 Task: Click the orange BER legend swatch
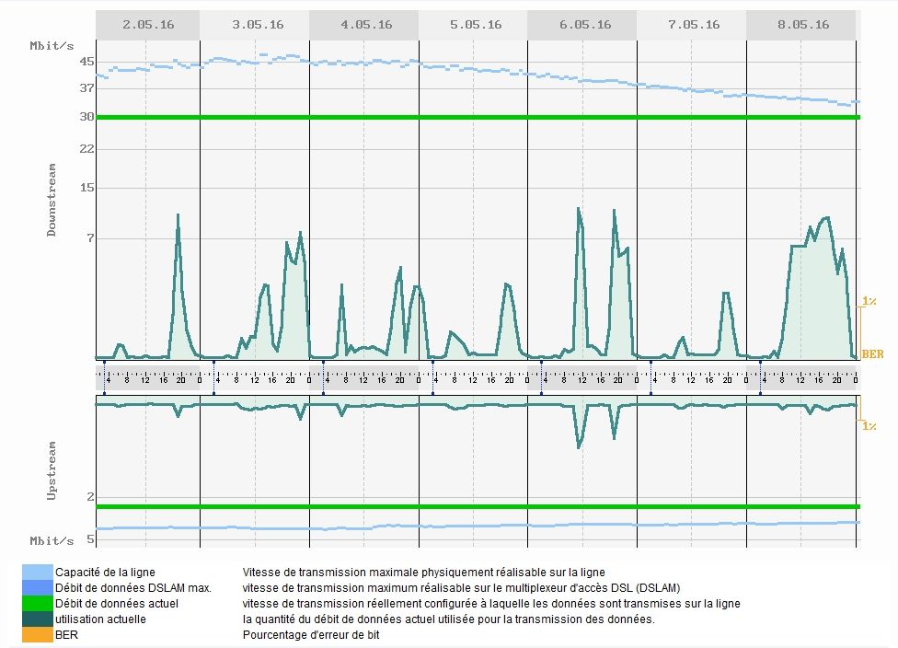(38, 635)
